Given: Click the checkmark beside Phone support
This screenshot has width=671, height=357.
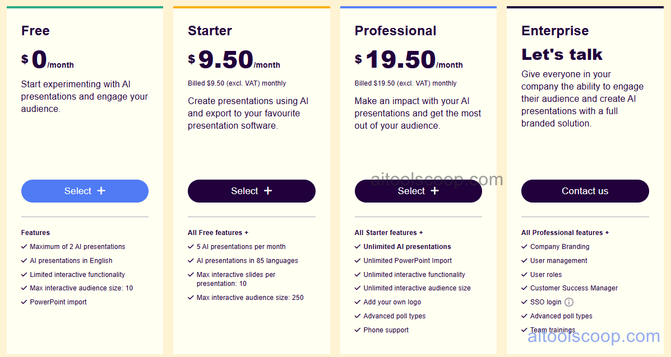Looking at the screenshot, I should point(357,330).
